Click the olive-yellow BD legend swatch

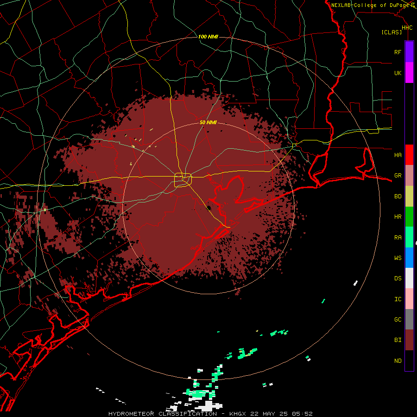(409, 196)
